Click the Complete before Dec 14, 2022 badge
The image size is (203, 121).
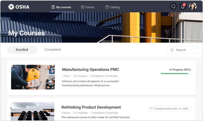tap(169, 109)
